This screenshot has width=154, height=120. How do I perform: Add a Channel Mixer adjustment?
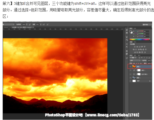(x=143, y=49)
